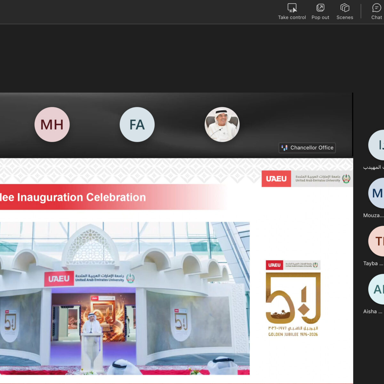Click the Take control icon
Image resolution: width=384 pixels, height=384 pixels.
point(292,8)
